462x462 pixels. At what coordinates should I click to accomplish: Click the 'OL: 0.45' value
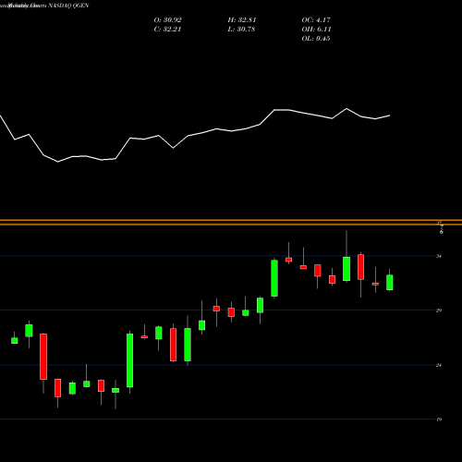click(316, 39)
